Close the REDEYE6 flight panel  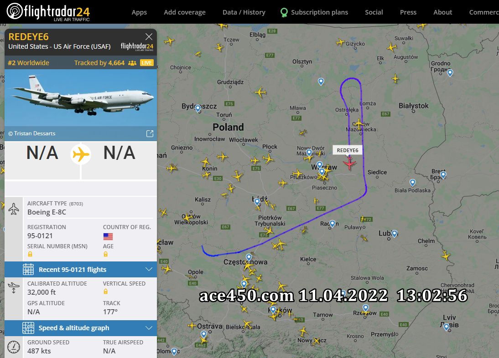coord(149,36)
